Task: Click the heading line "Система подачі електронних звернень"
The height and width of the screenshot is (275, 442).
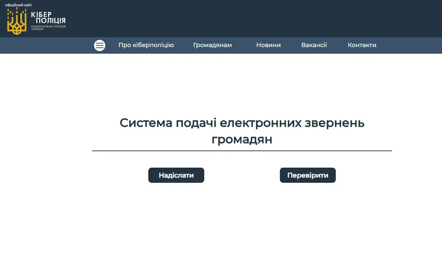Action: (242, 123)
